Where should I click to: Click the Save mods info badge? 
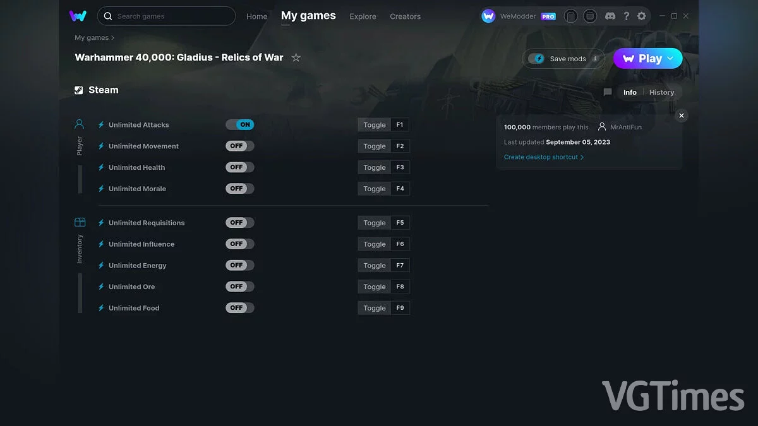pyautogui.click(x=594, y=59)
